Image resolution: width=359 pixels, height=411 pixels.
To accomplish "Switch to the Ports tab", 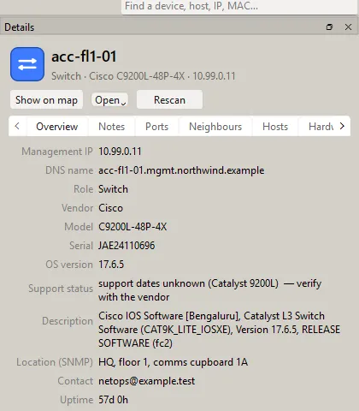I will point(156,126).
